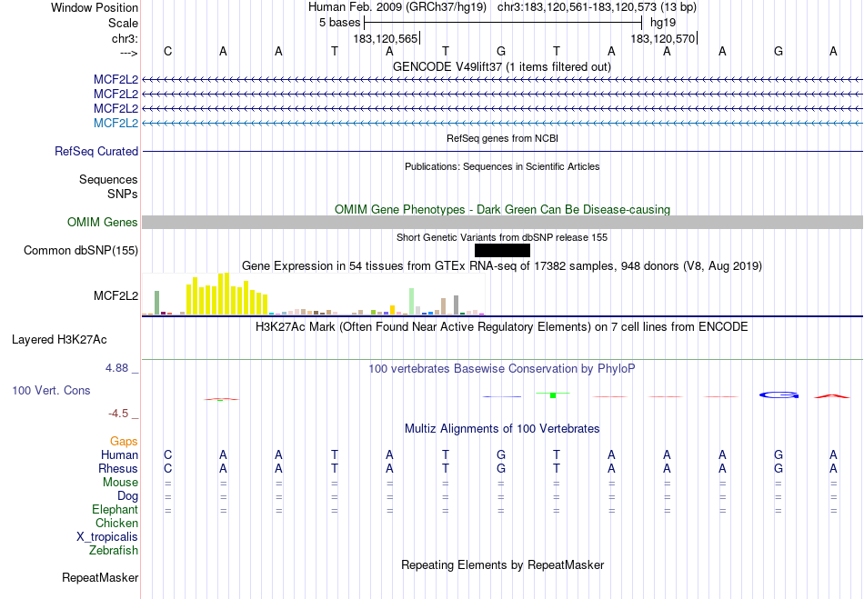Click the 'chr3:' ruler label
Screen dimensions: 864x599
[126, 38]
